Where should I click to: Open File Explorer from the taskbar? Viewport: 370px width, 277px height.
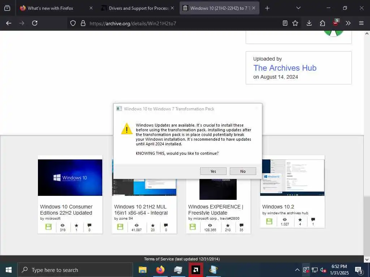tap(142, 270)
